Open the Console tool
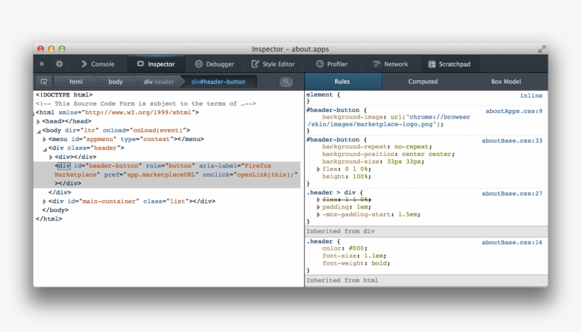The width and height of the screenshot is (581, 332). [x=96, y=64]
